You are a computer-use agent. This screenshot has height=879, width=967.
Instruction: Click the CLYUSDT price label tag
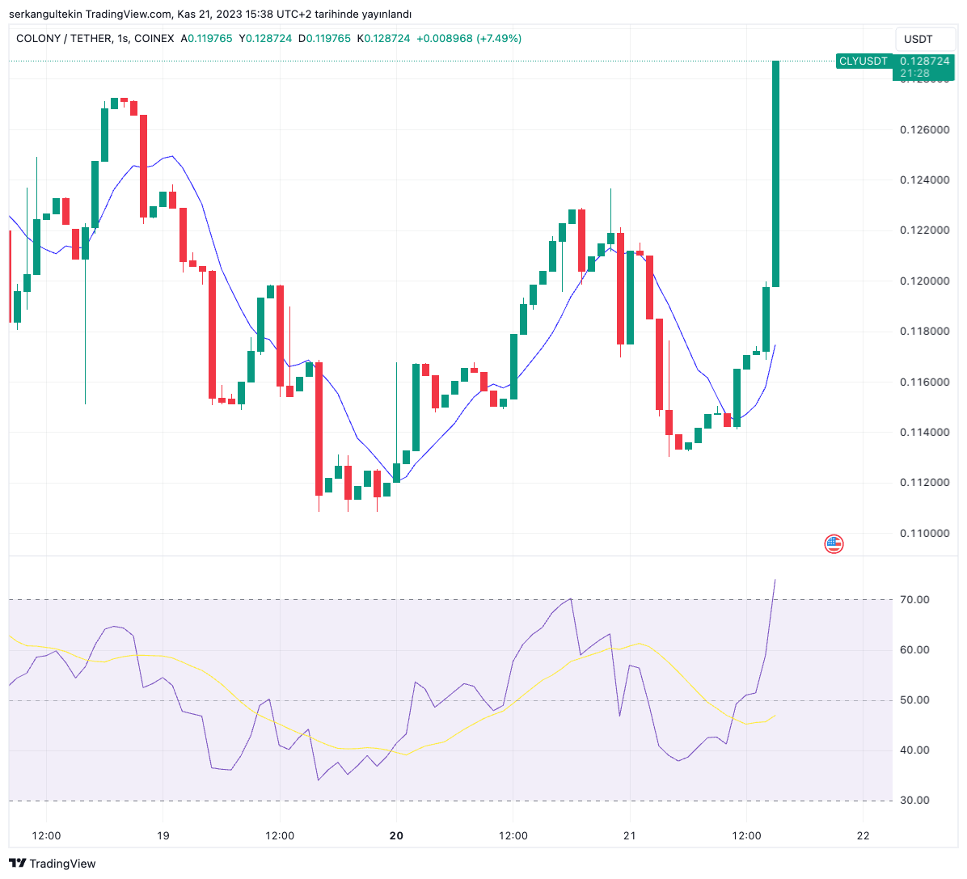pos(863,61)
